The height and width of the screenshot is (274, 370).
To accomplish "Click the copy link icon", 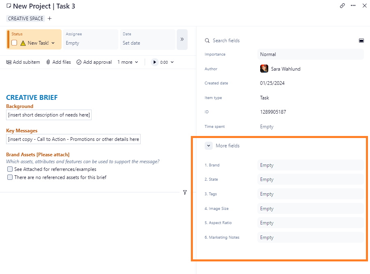I will [342, 6].
